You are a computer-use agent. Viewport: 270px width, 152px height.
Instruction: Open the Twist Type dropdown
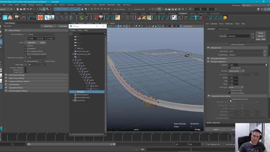pyautogui.click(x=236, y=87)
